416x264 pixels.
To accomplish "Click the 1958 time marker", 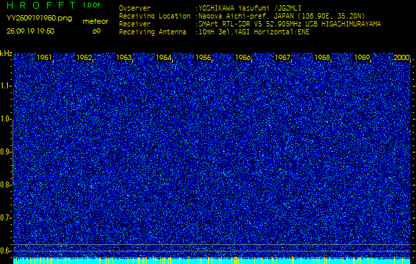I will point(322,57).
